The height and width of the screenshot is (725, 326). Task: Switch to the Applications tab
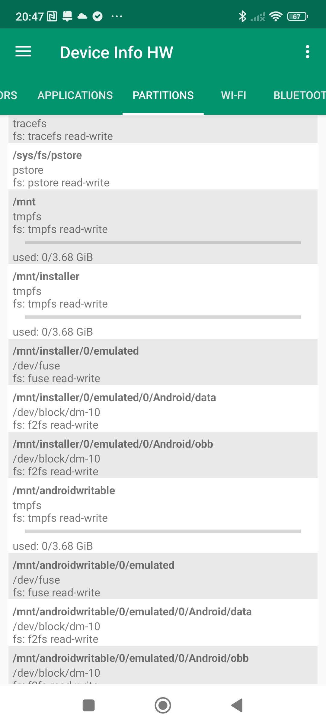coord(75,95)
